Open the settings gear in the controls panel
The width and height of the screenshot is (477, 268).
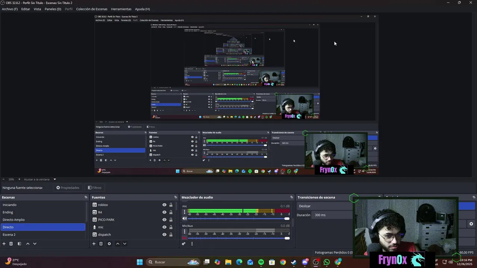[x=471, y=224]
